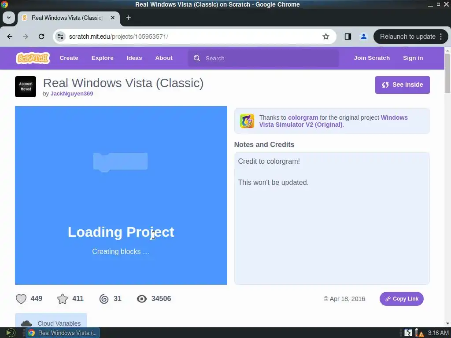Go back to previous page

pos(10,37)
